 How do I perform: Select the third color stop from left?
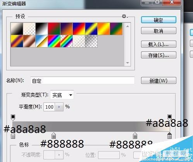135,136
